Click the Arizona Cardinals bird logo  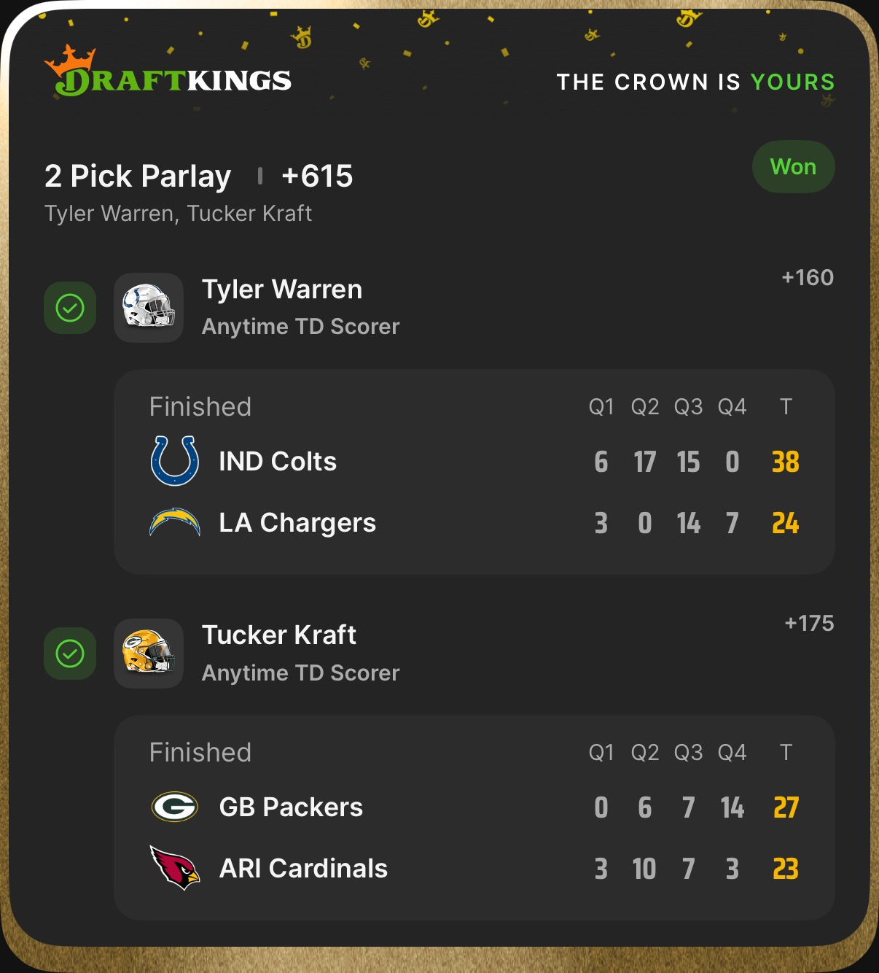tap(174, 868)
